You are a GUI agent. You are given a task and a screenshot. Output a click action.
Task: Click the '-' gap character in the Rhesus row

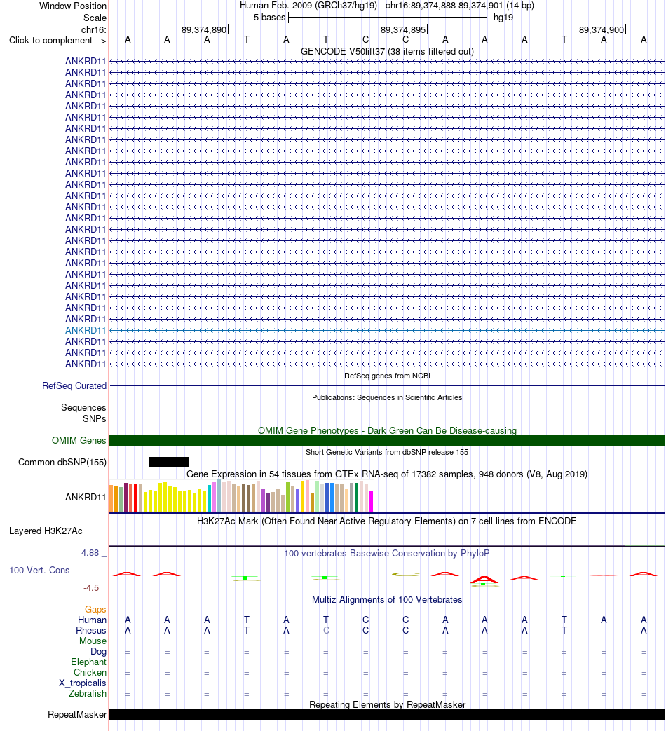(604, 631)
